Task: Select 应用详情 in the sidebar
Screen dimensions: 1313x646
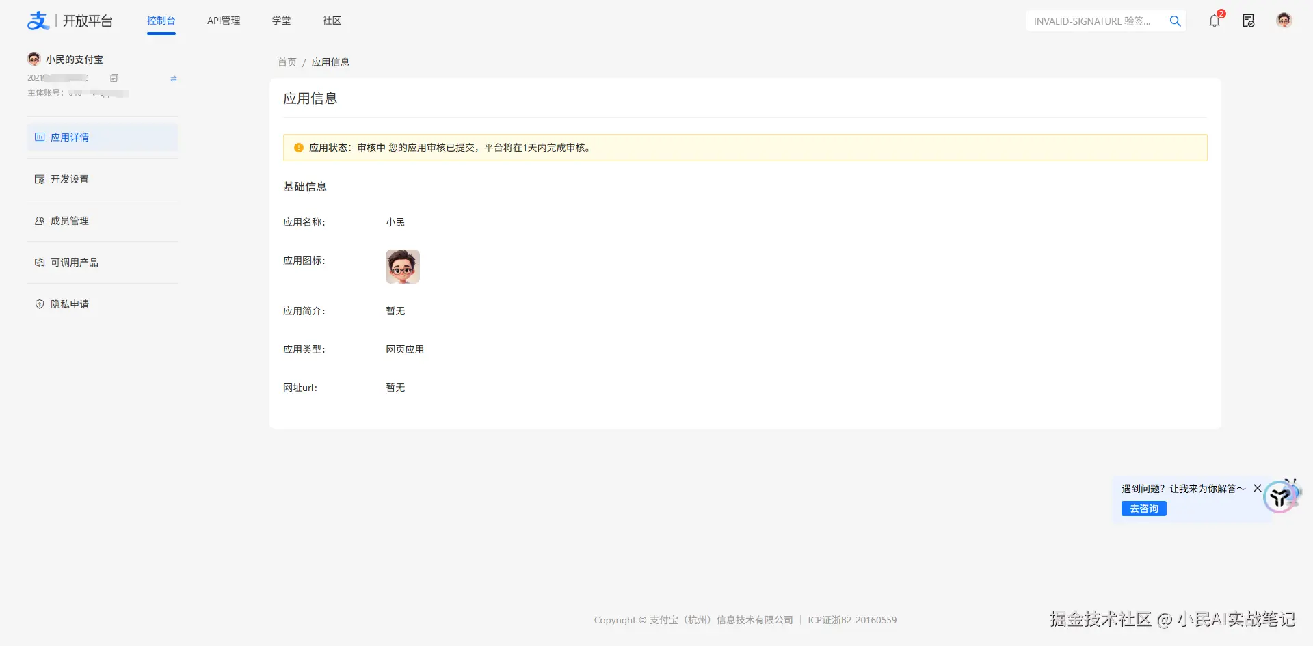Action: coord(103,137)
